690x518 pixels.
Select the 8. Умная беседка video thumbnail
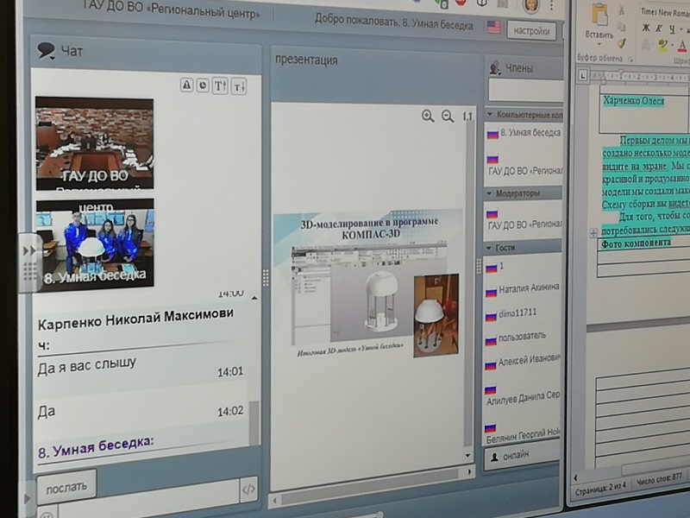pyautogui.click(x=95, y=243)
